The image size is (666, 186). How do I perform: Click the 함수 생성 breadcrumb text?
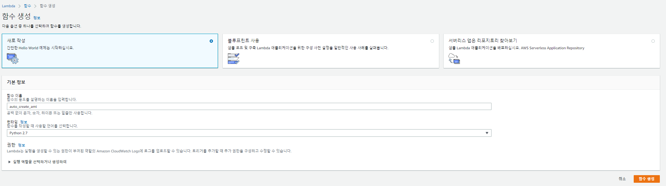click(x=48, y=6)
